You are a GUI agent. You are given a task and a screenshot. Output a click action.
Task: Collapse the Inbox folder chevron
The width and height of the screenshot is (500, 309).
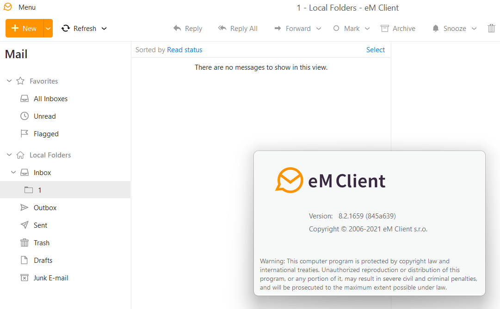[x=13, y=172]
